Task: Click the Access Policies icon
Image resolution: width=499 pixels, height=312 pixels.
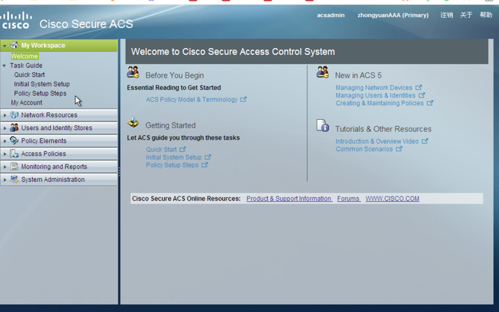Action: coord(14,153)
